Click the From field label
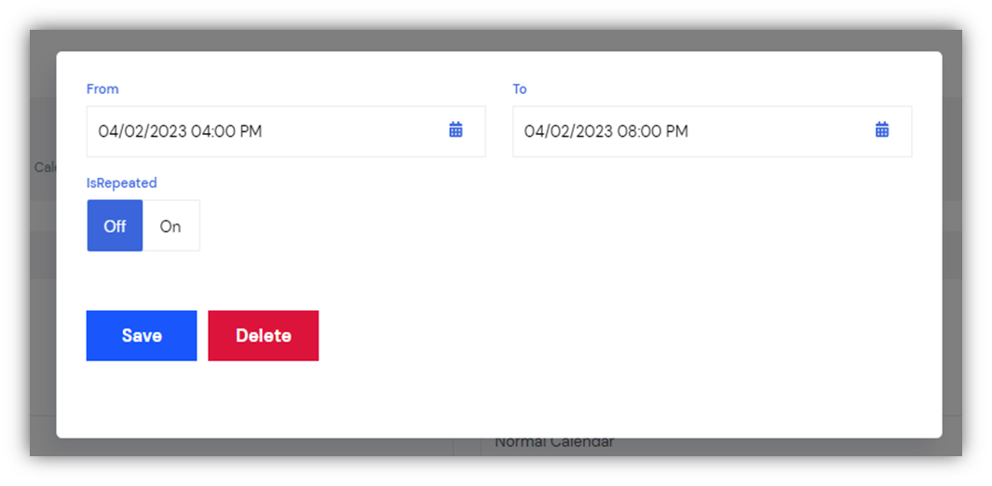 [102, 89]
